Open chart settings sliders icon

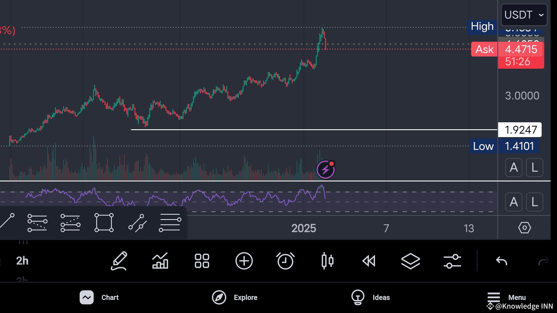click(452, 261)
